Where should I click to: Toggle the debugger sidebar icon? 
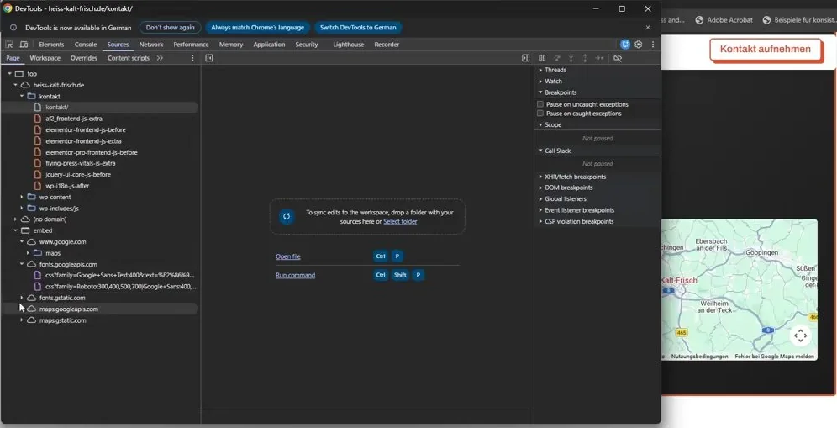pos(526,58)
